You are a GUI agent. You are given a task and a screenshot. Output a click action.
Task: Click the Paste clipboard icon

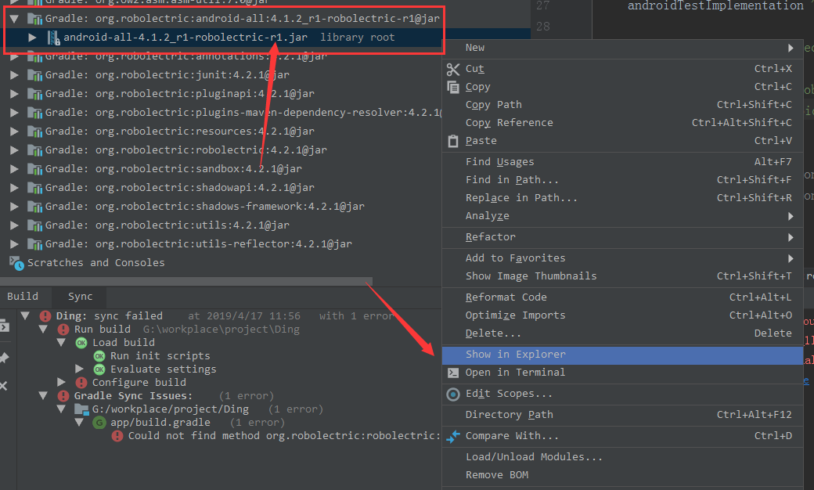coord(453,141)
